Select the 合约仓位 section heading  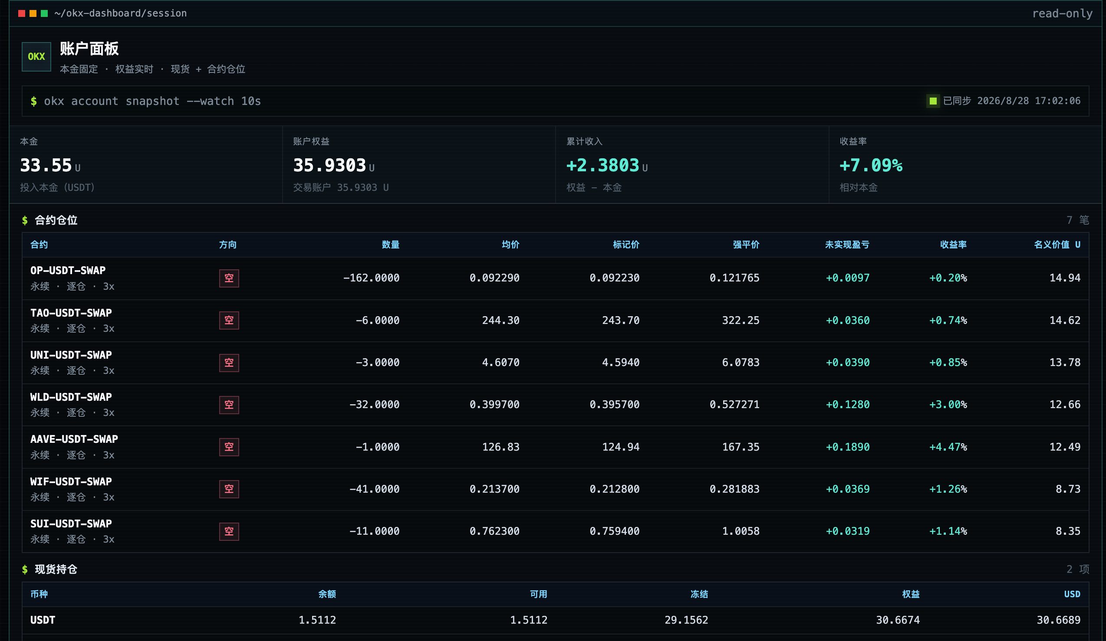click(x=56, y=220)
